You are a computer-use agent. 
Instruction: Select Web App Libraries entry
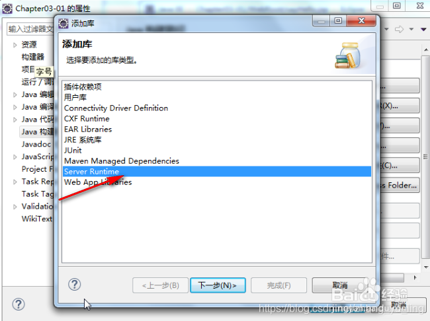coord(98,182)
